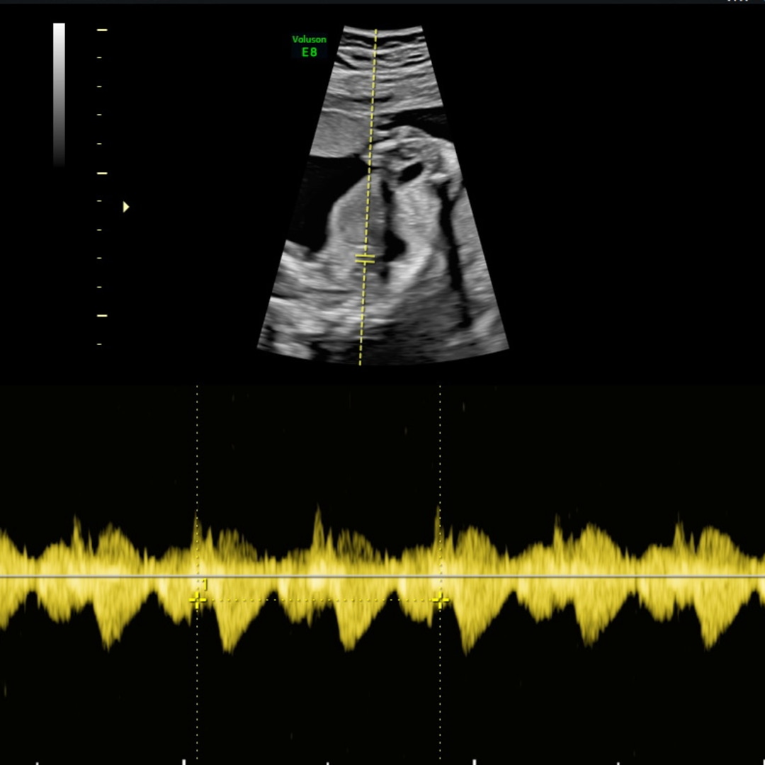The image size is (765, 765).
Task: Select the yellow focal zone triangle marker
Action: click(126, 207)
